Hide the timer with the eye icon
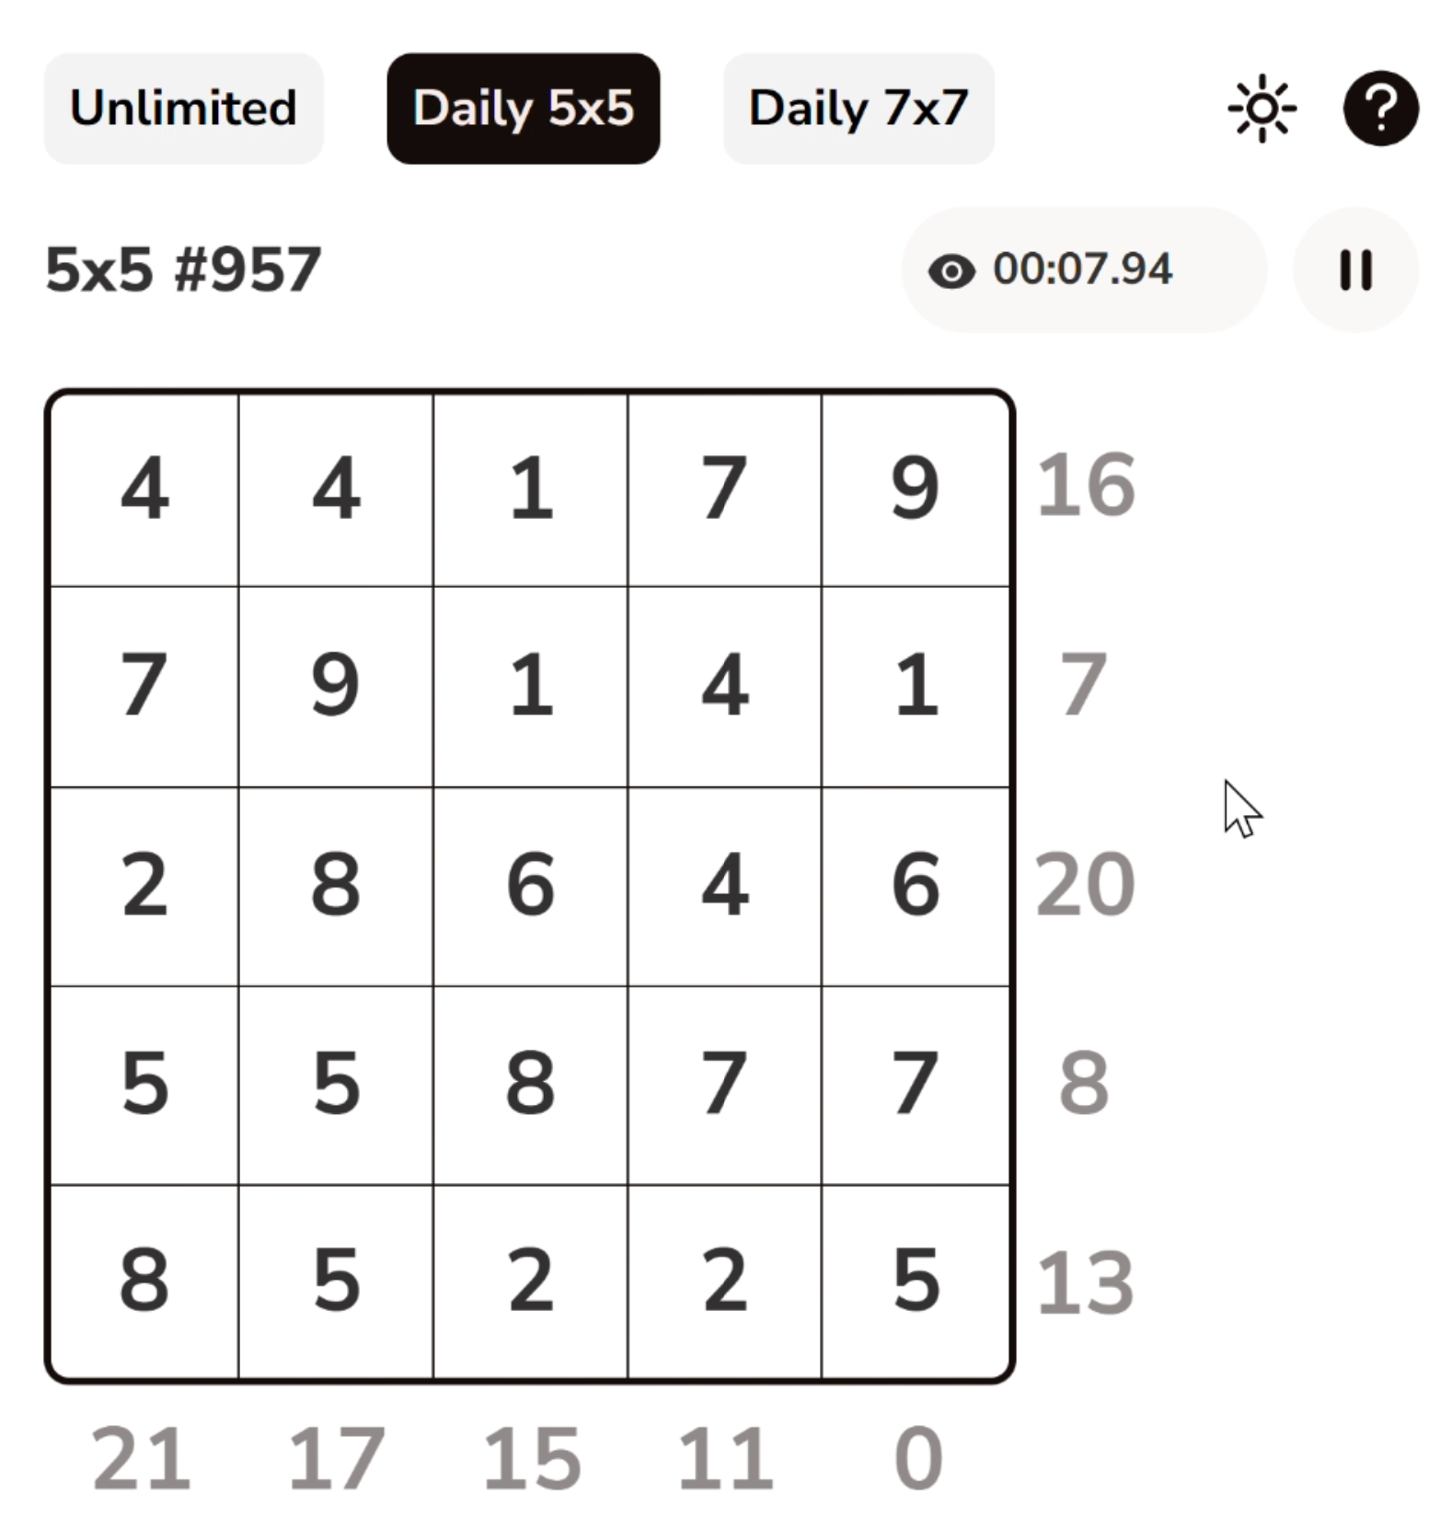Screen dimensions: 1452x1529 pos(951,271)
